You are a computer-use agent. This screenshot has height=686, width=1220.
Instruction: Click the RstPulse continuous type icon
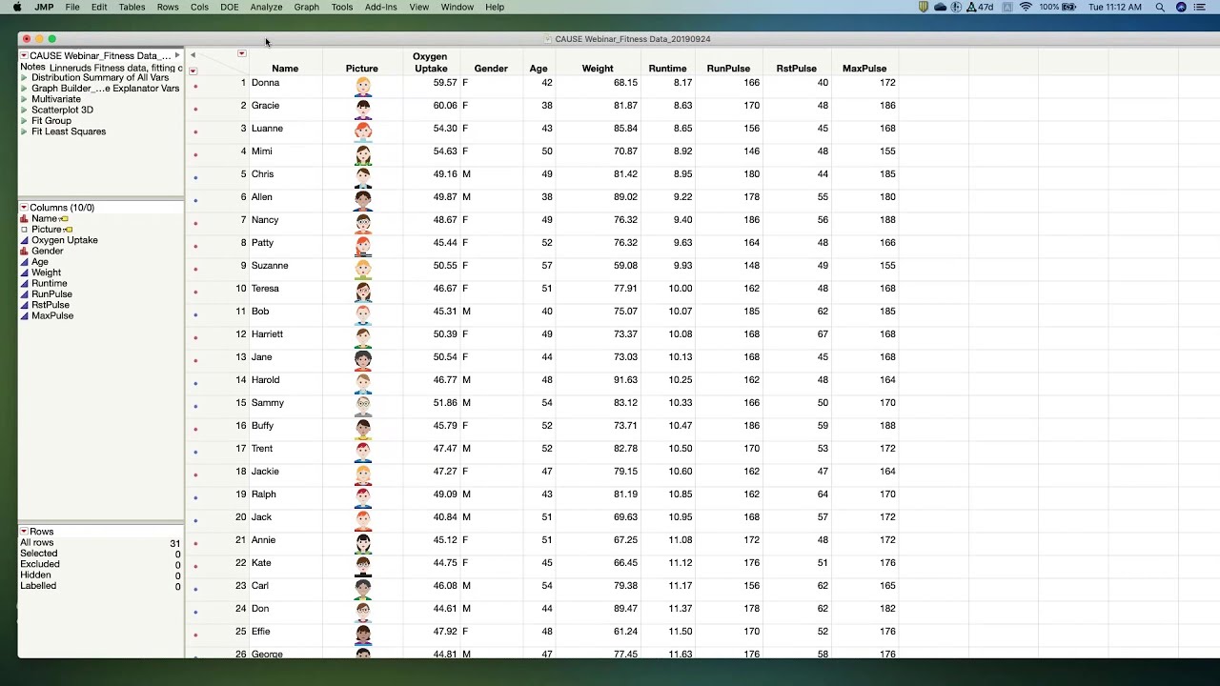click(x=25, y=305)
